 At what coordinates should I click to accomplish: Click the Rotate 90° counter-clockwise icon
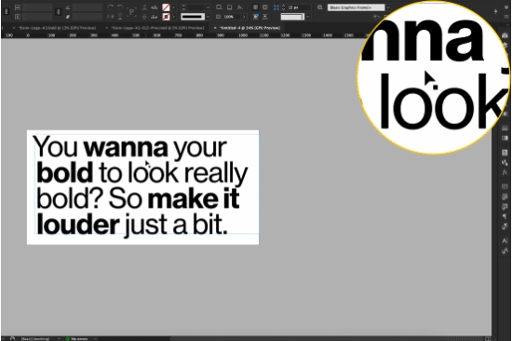[x=120, y=7]
